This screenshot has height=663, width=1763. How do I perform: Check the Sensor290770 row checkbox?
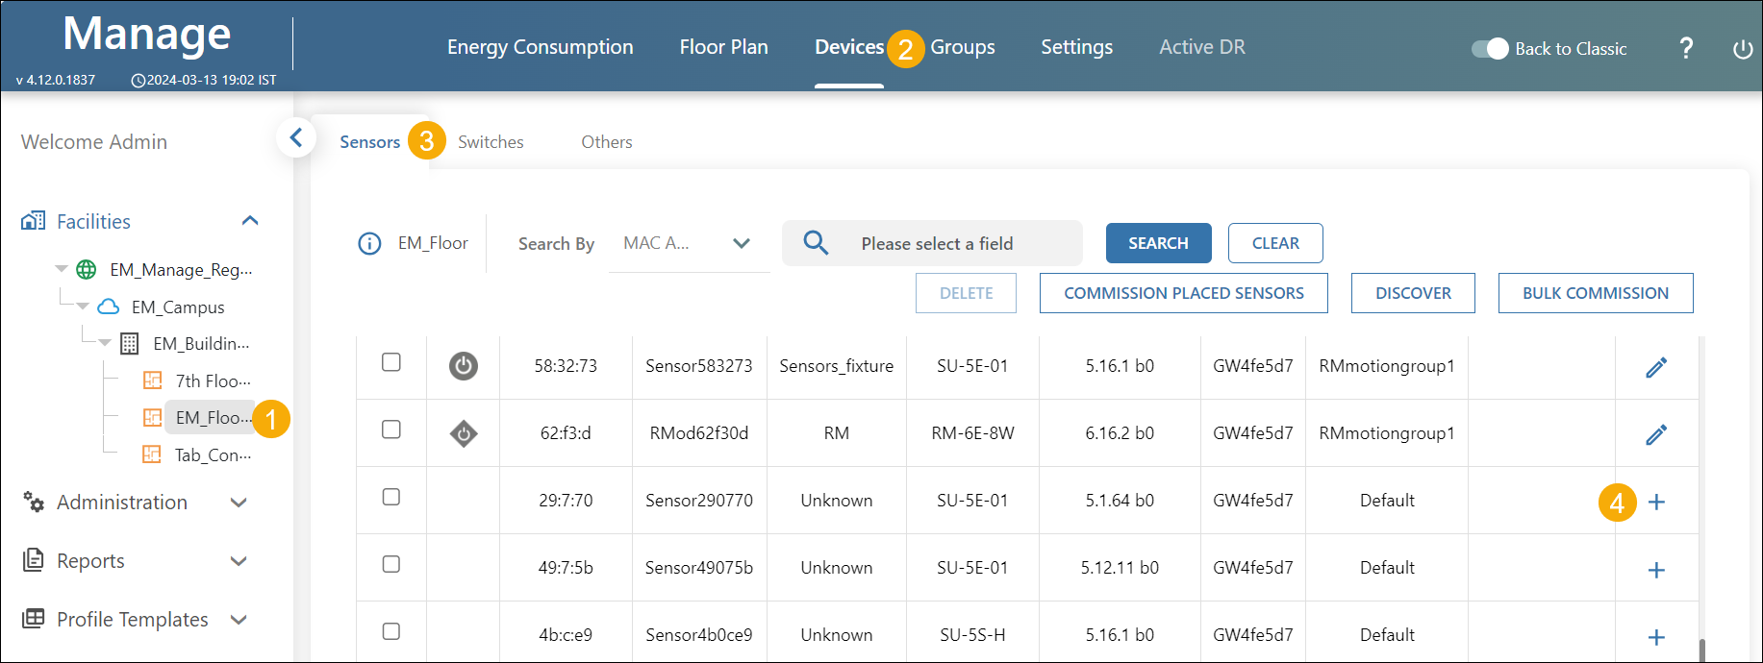[391, 497]
